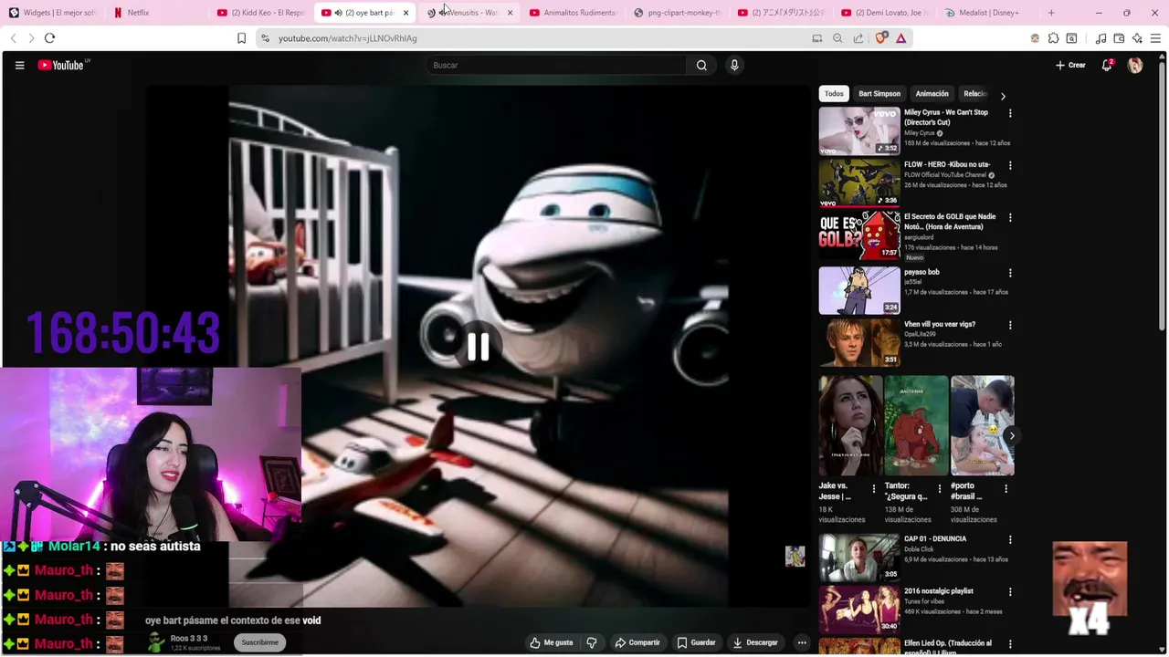
Task: Click the search magnifier button
Action: click(x=701, y=65)
